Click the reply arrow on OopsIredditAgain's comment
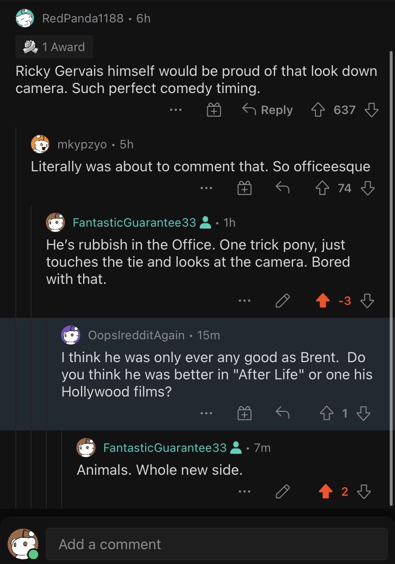The image size is (395, 564). point(283,413)
